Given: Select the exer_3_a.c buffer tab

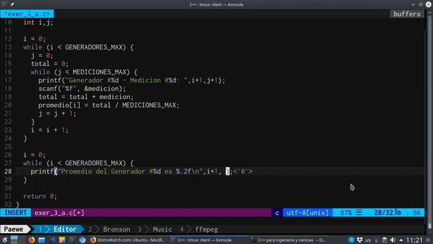Looking at the screenshot, I should pos(27,14).
